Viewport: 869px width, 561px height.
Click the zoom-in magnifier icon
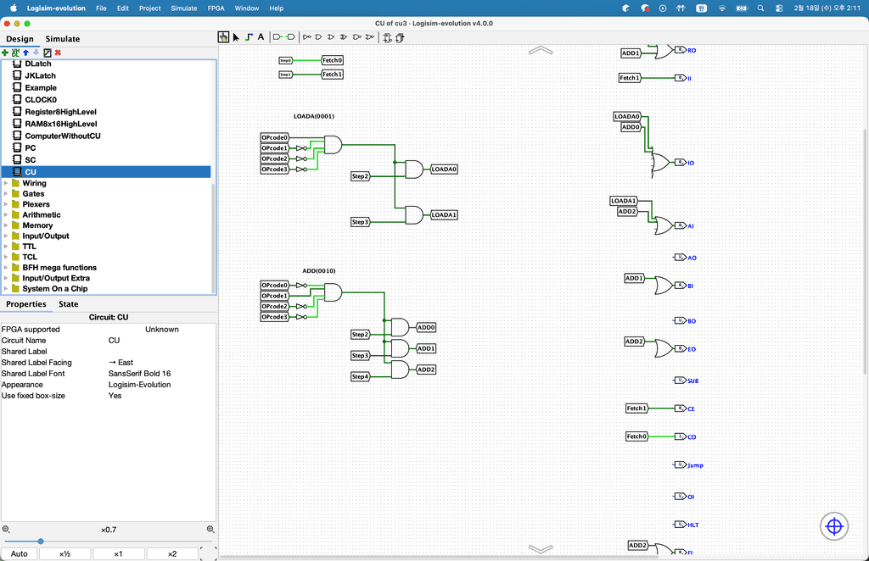point(210,530)
